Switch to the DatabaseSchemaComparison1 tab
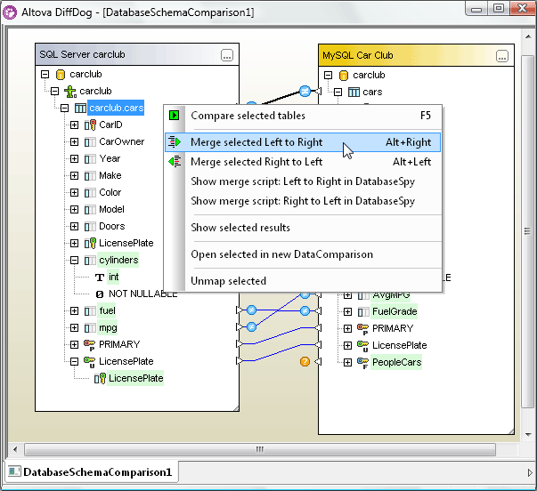537x491 pixels. 91,472
